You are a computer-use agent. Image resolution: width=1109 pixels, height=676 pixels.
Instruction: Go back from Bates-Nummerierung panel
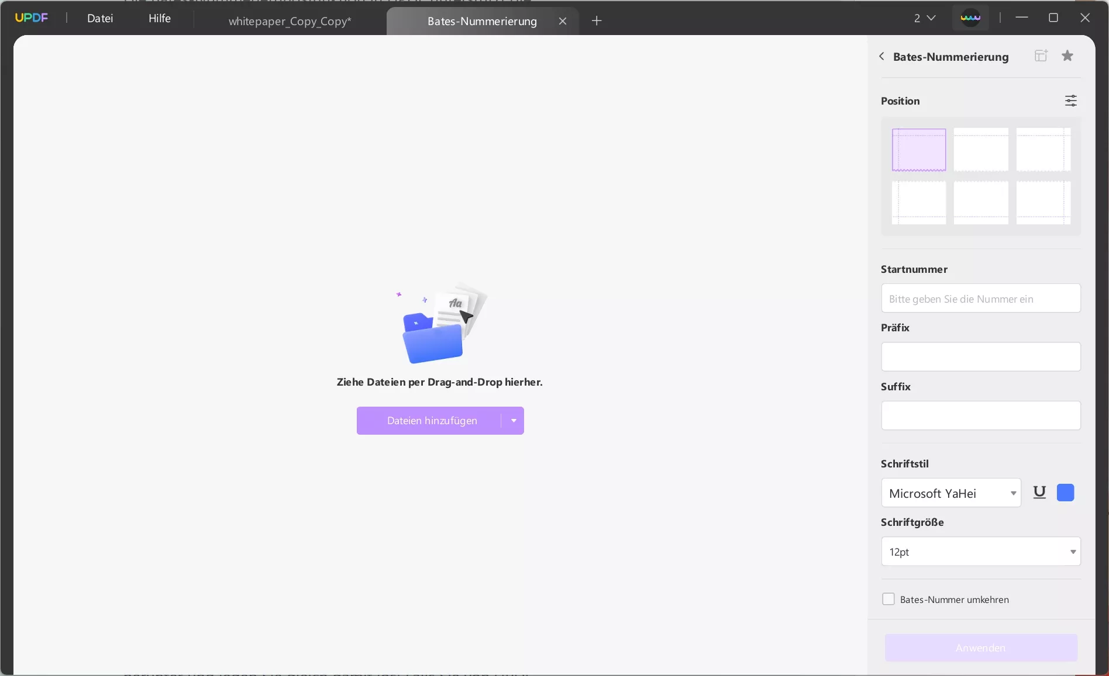coord(881,56)
